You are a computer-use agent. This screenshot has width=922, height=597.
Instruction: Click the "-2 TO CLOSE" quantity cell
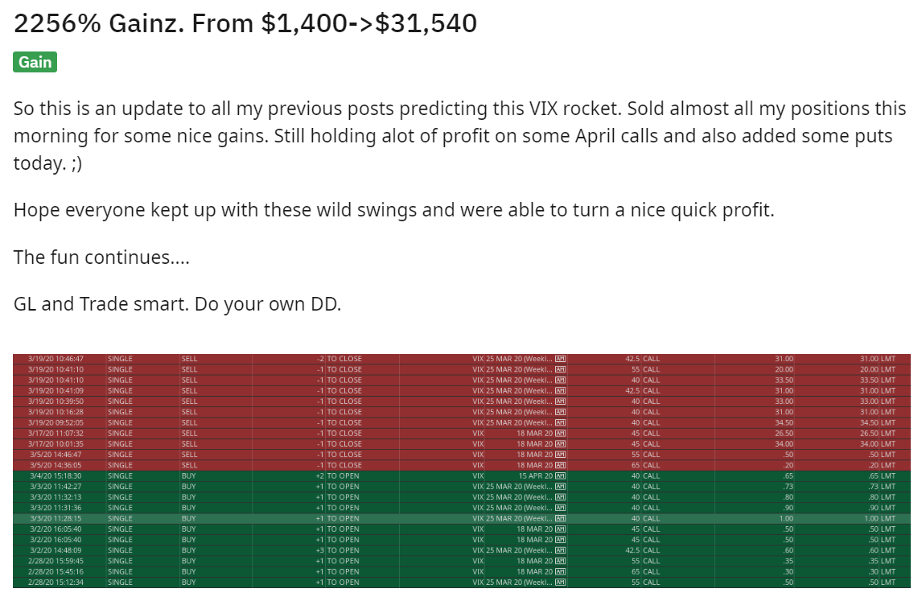[x=340, y=359]
